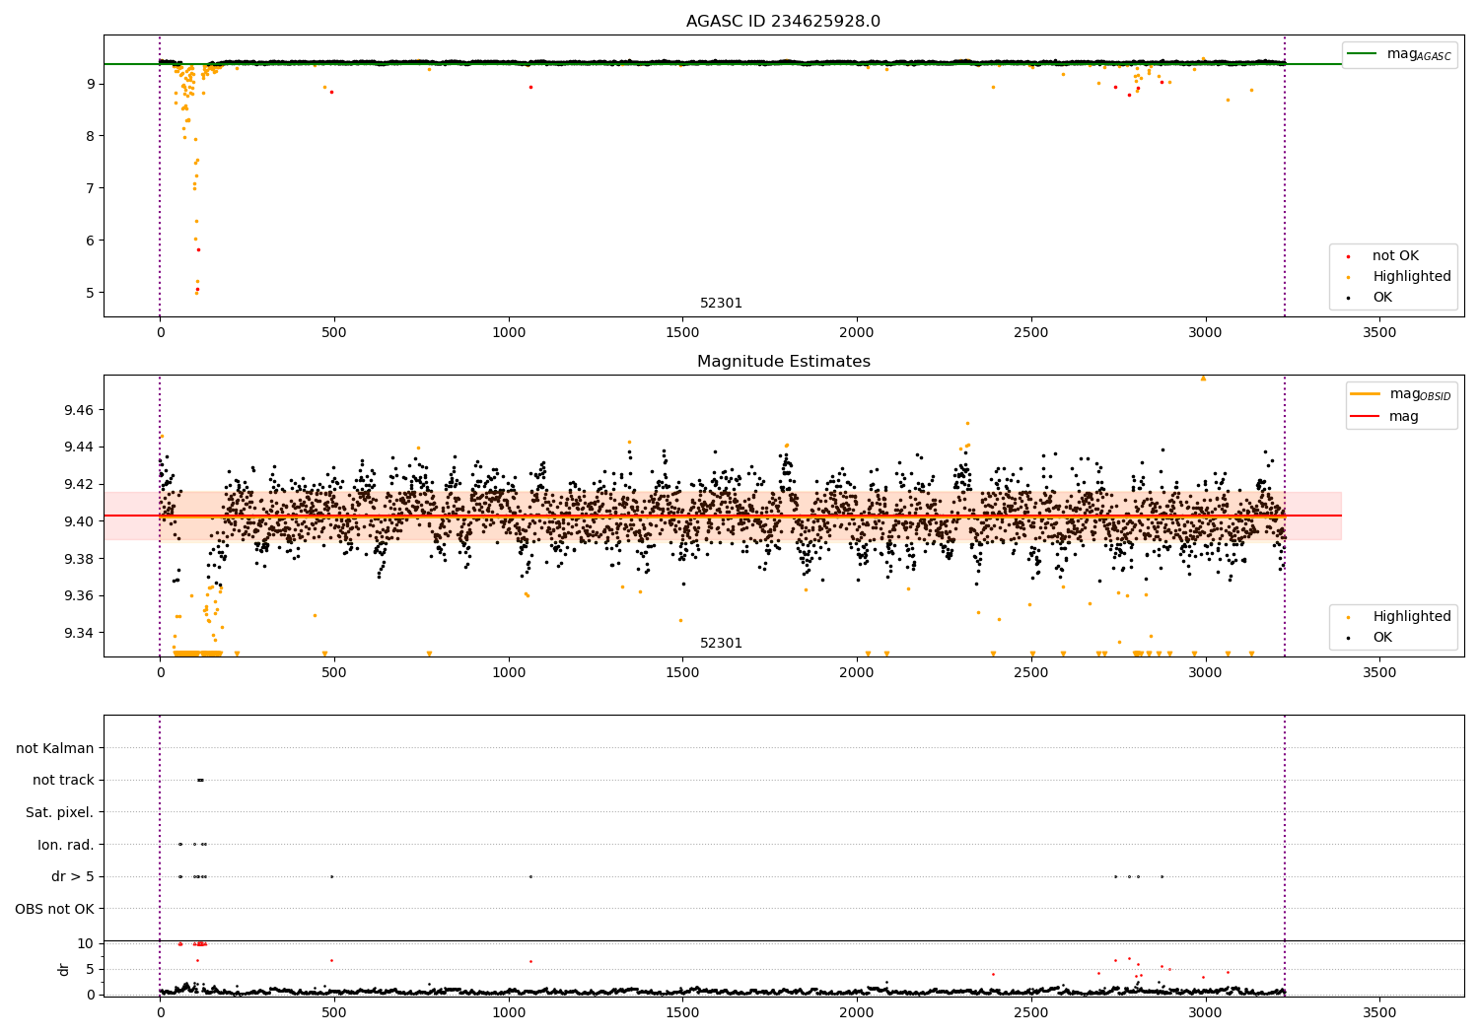Click the orange mag OBSID legend line
The image size is (1479, 1035).
1364,394
